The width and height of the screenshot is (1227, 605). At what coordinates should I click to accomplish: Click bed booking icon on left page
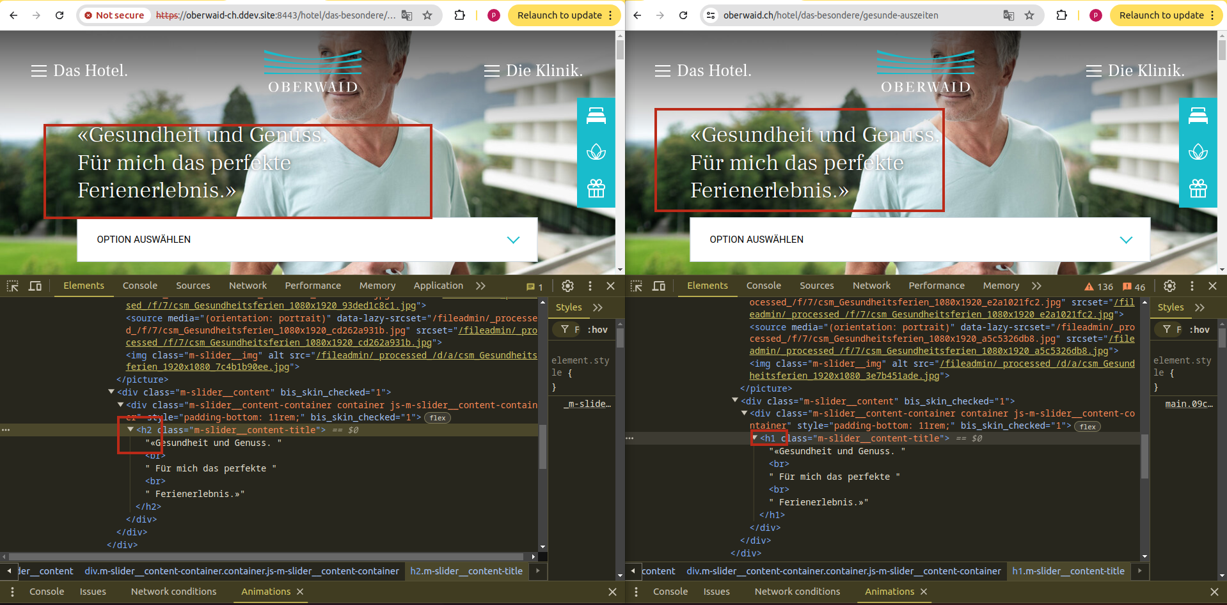pyautogui.click(x=596, y=116)
